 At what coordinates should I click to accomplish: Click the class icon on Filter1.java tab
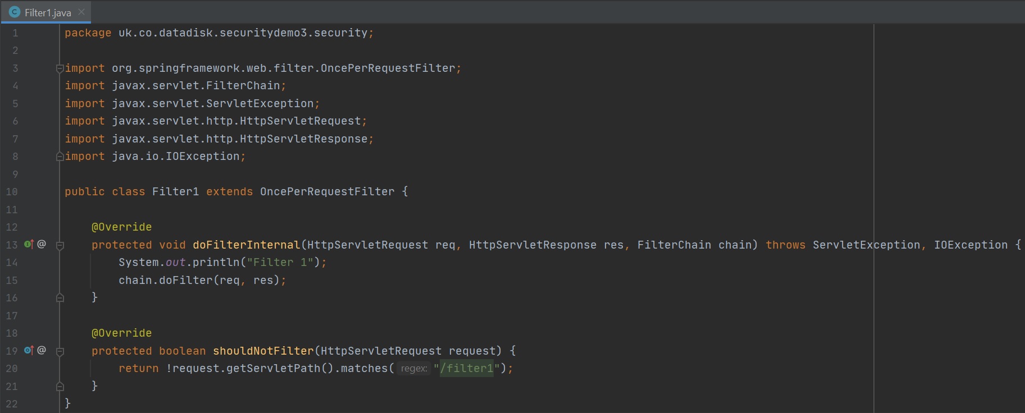click(x=15, y=12)
